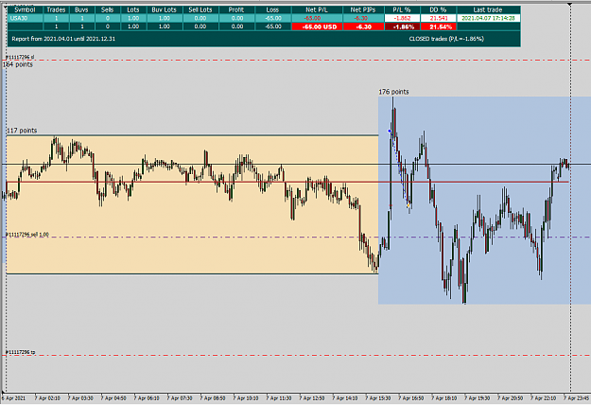The image size is (591, 405).
Task: Click the Profit column header
Action: pos(236,9)
